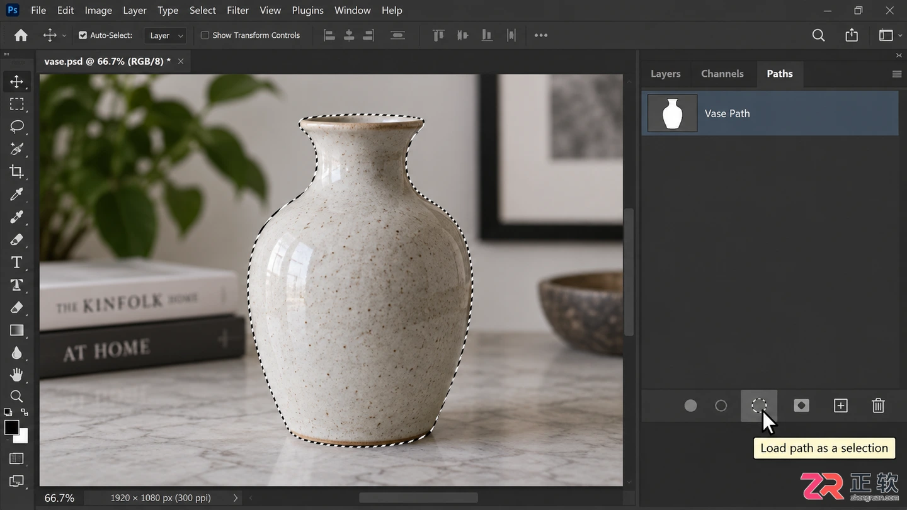Switch to the Channels tab

(722, 74)
